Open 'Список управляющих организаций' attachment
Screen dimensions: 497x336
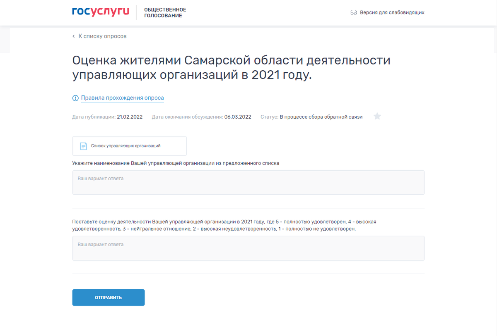tap(129, 146)
